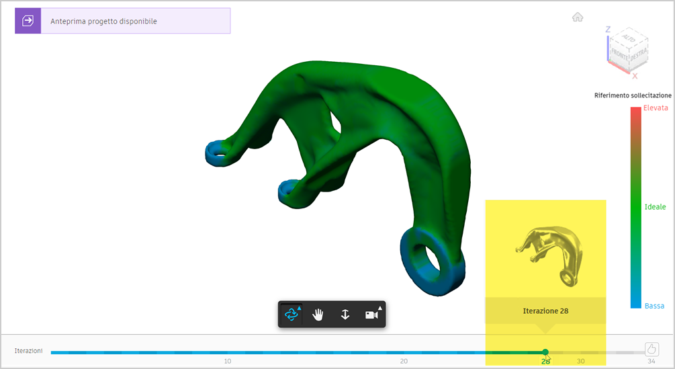Click the DESTRA face of view cube
This screenshot has height=369, width=675.
(x=639, y=54)
